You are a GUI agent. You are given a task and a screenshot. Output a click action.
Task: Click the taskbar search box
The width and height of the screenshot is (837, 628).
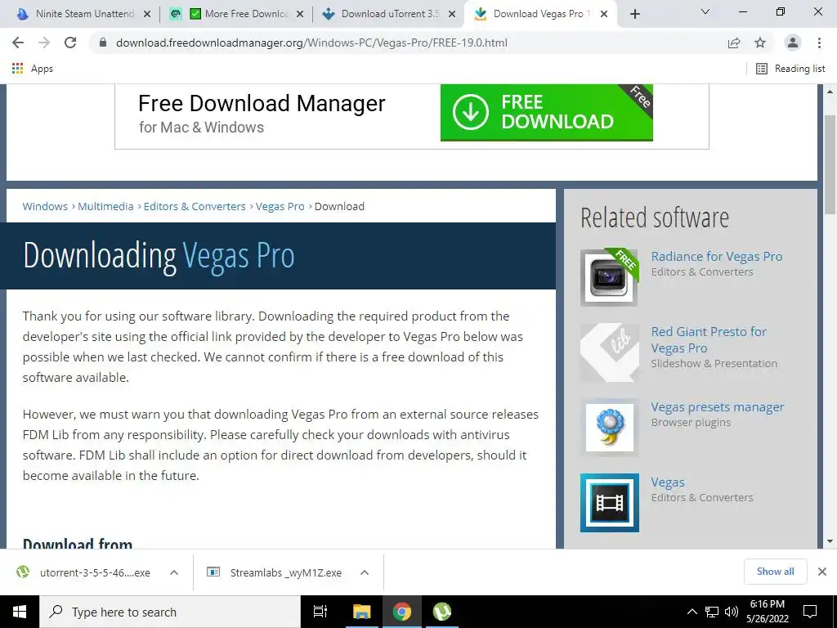170,612
